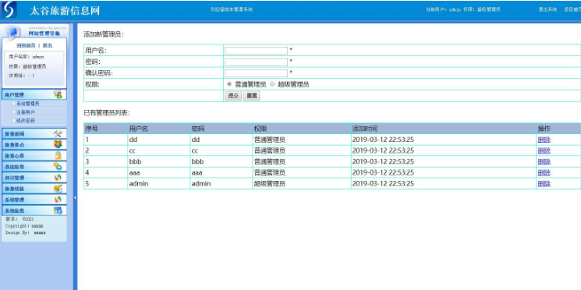Click the timestamp in the dd row

(383, 140)
